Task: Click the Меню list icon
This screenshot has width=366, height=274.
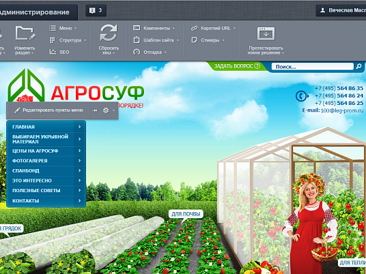Action: click(53, 28)
